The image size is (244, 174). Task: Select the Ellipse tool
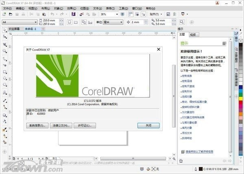coord(4,78)
